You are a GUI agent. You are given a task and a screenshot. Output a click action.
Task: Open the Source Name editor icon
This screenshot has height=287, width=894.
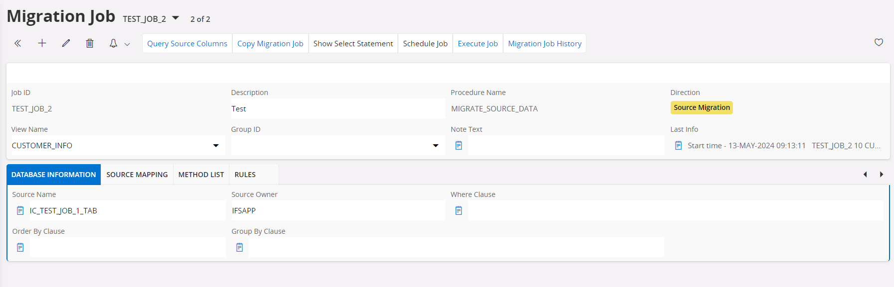(20, 210)
